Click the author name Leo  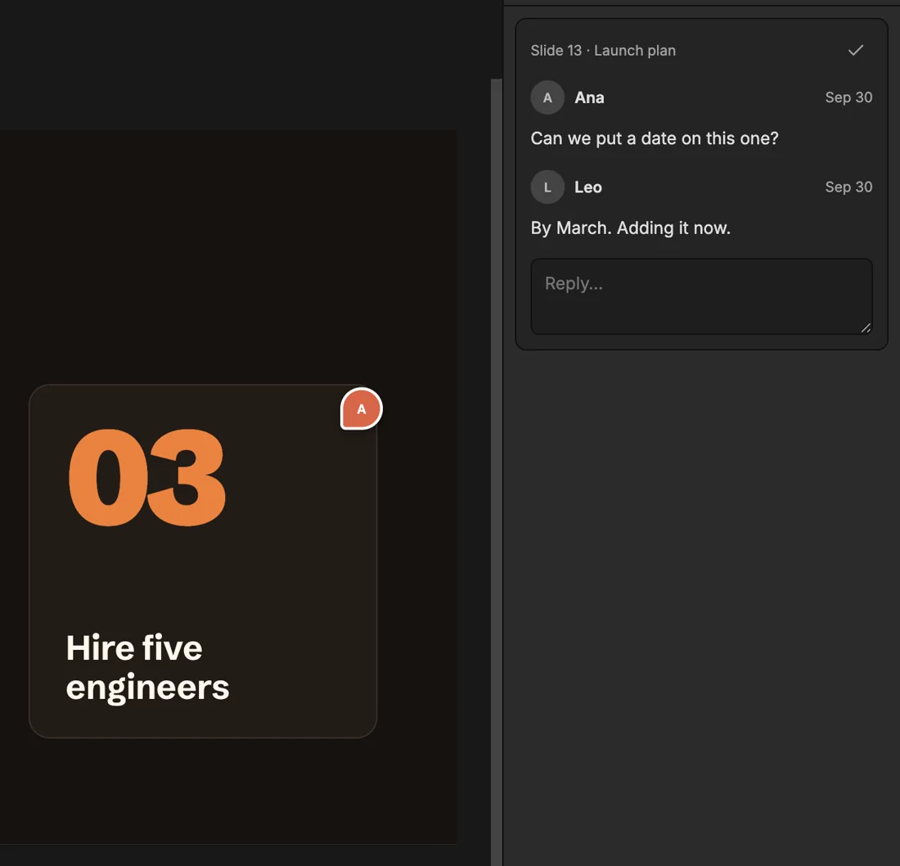tap(587, 187)
